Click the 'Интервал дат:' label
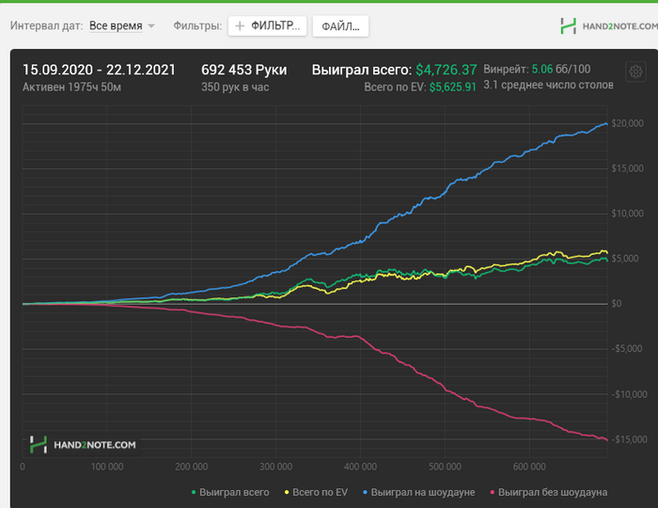Screen dimensions: 658x508 (47, 26)
